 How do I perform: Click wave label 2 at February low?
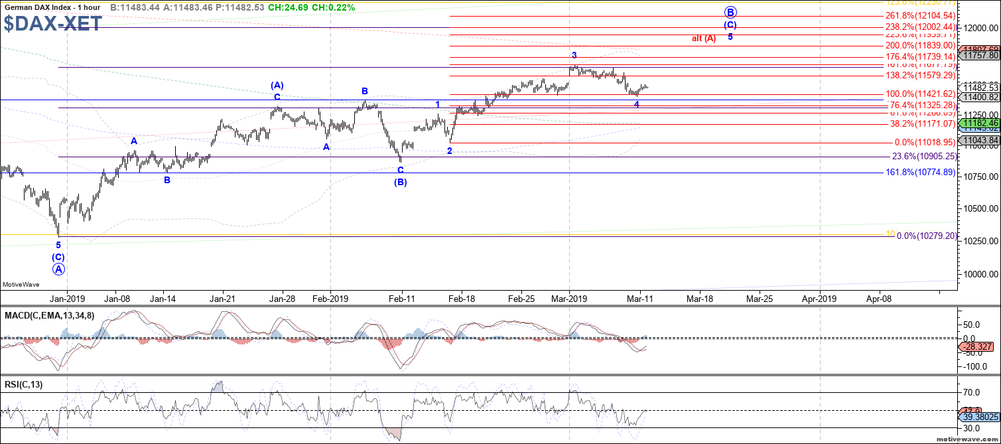(449, 151)
